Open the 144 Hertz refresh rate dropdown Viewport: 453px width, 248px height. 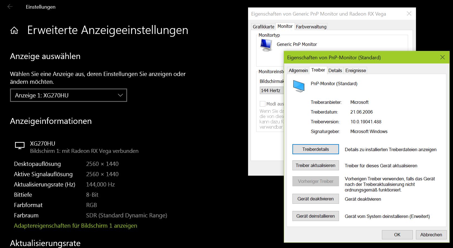(272, 90)
